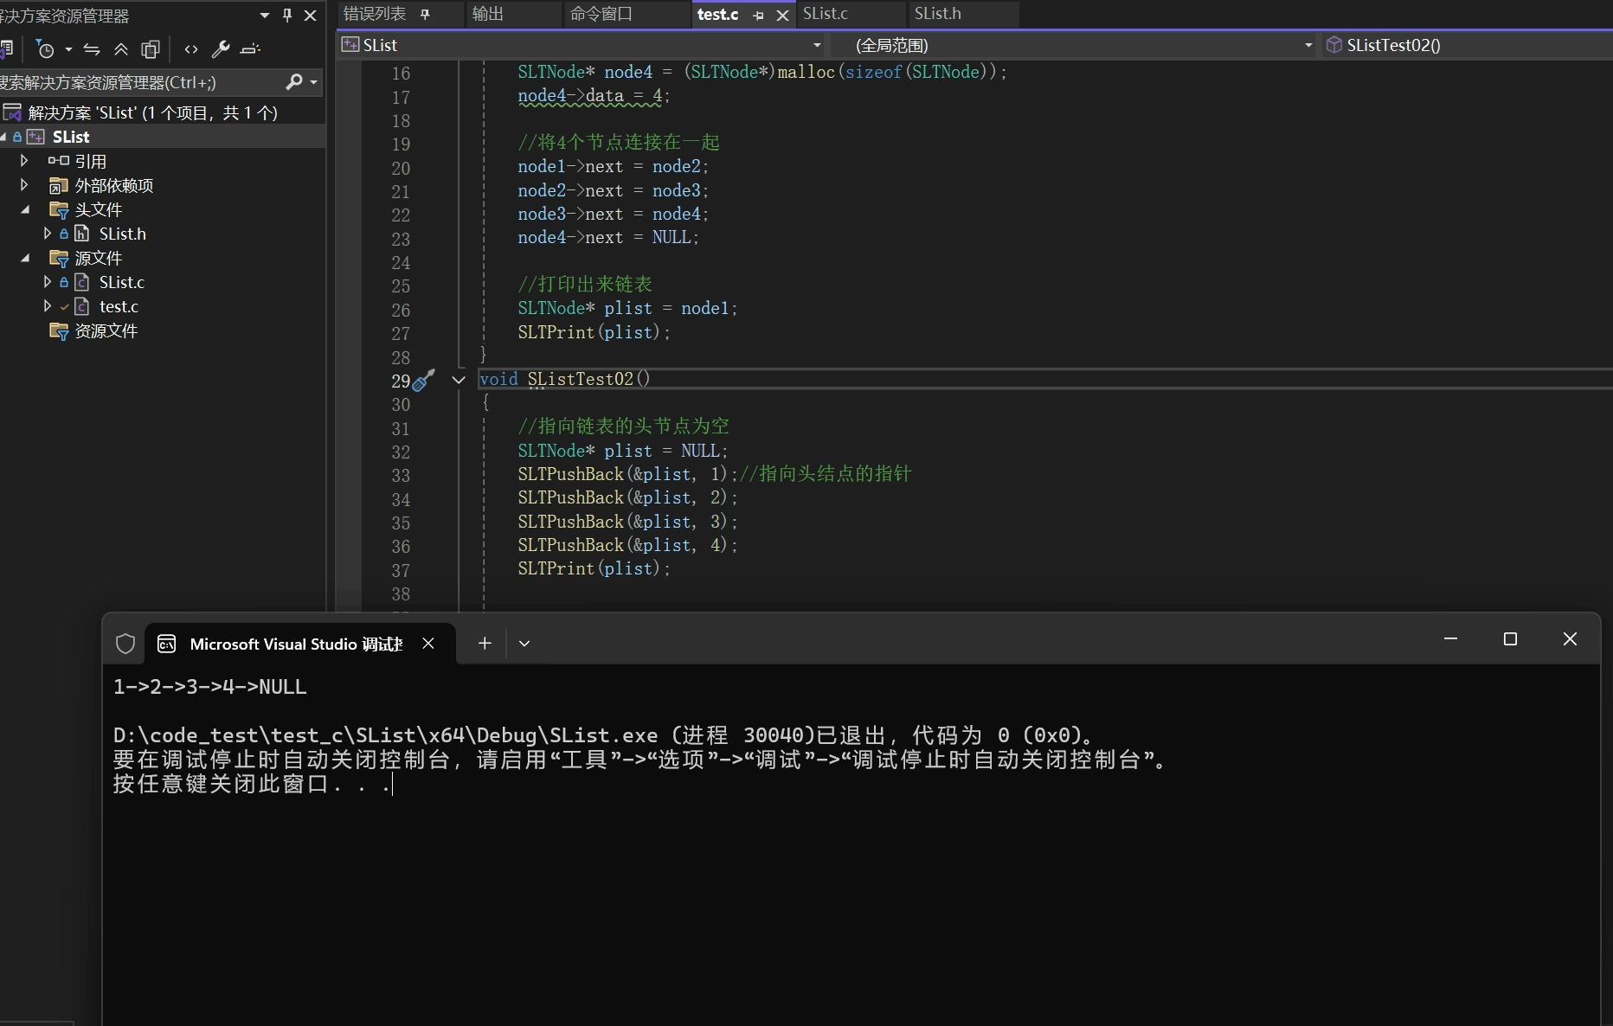Click the sync with active document icon

coord(92,49)
